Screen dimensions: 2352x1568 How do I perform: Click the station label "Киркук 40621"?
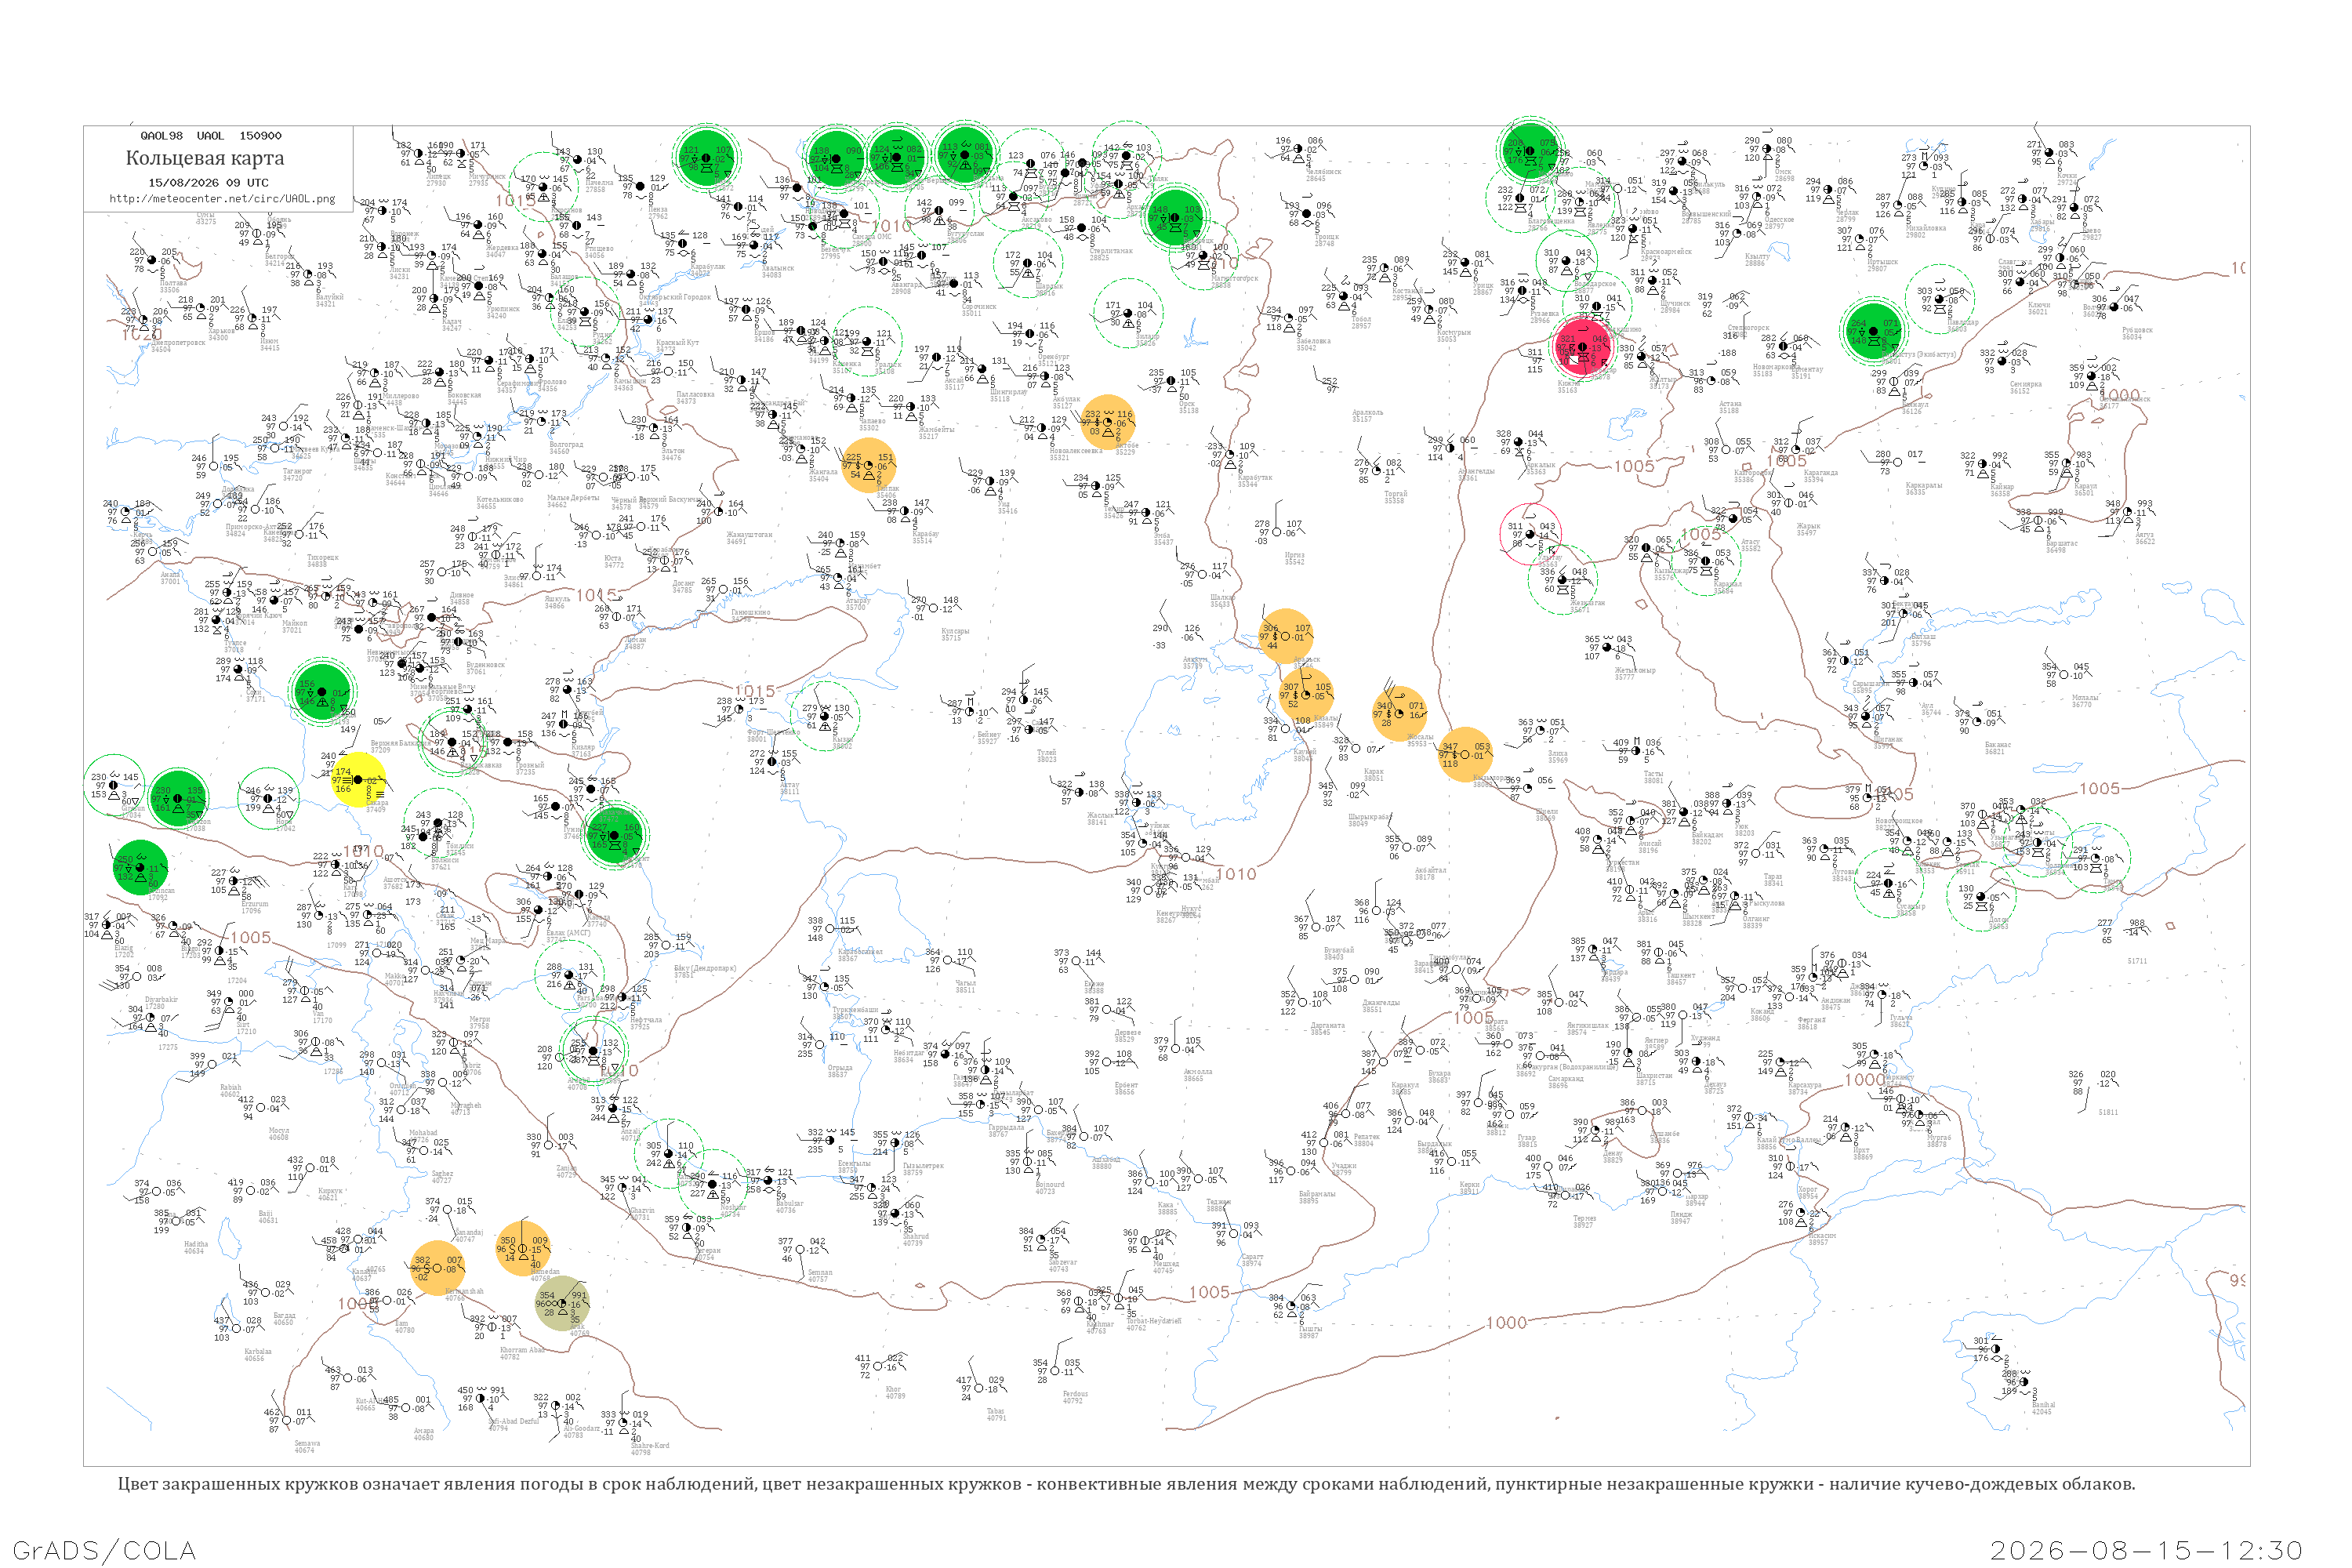point(329,1194)
